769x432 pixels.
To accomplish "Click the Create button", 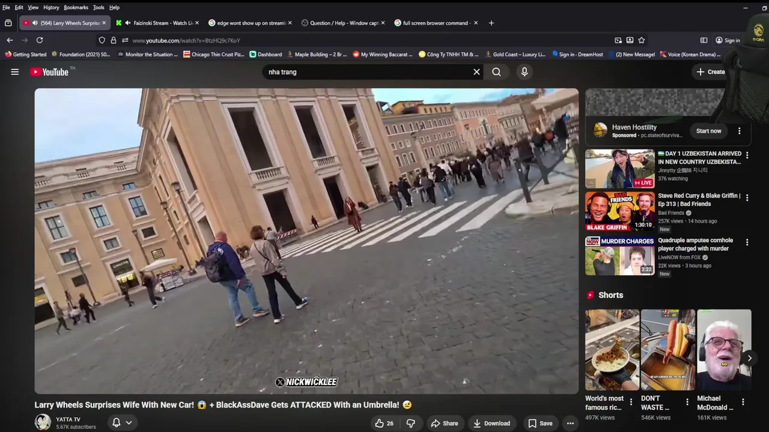I will tap(711, 72).
